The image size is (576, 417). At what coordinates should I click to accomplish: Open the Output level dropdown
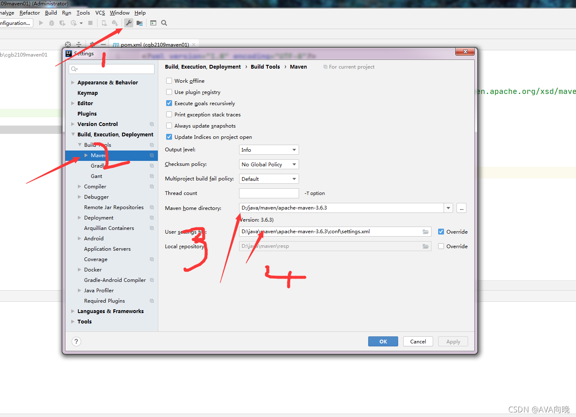pyautogui.click(x=269, y=150)
